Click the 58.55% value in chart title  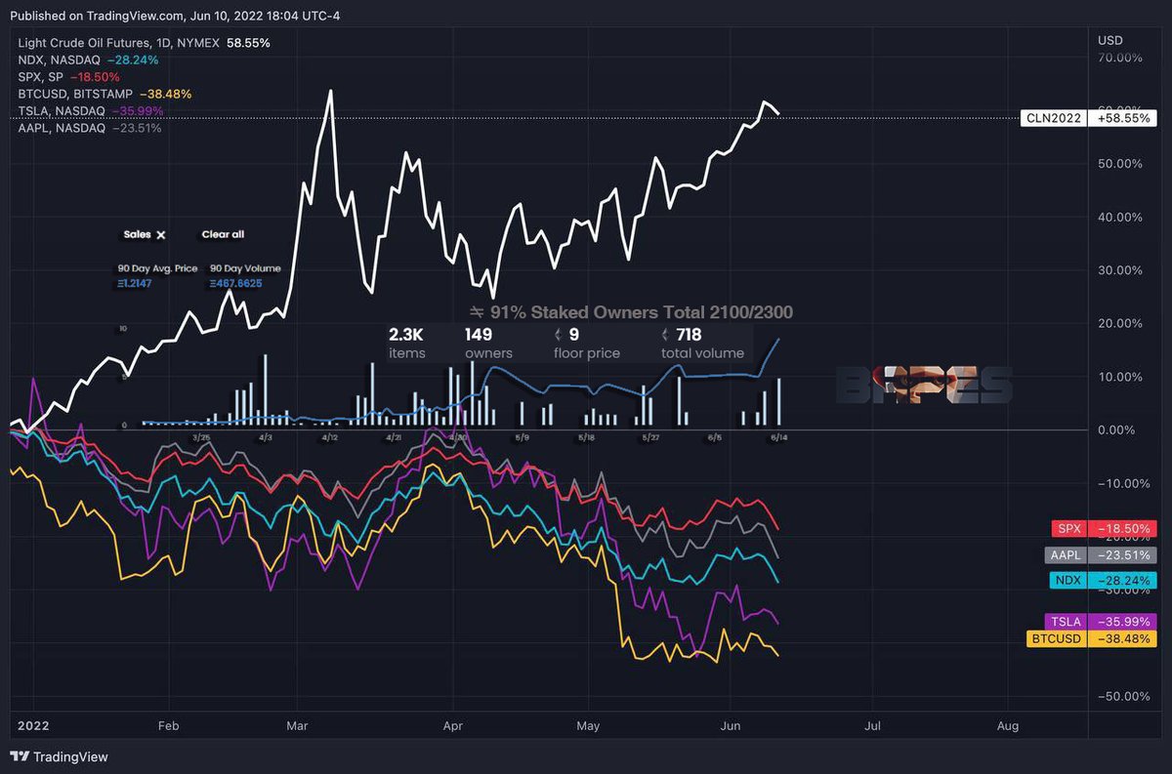click(x=248, y=44)
